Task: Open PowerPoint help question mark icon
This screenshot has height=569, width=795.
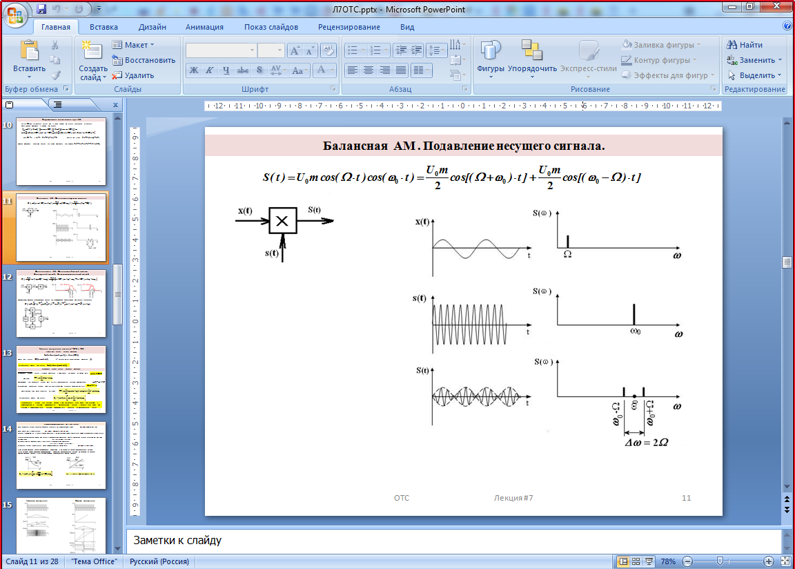Action: (x=787, y=26)
